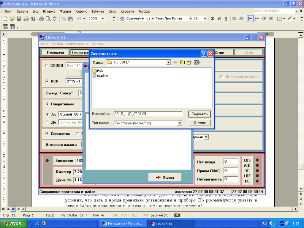Screen dimensions: 304x228
Task: Click the help question mark in save dialog
Action: point(204,54)
